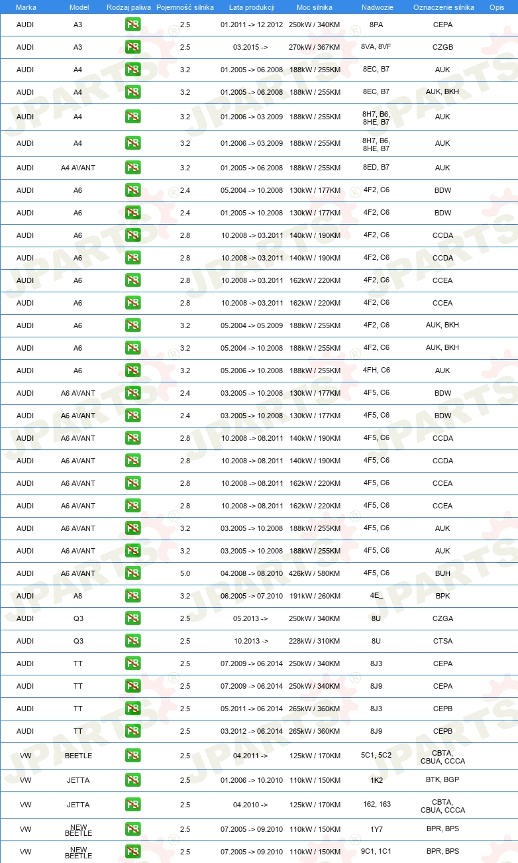Select the engine code BPK
The height and width of the screenshot is (863, 518).
pyautogui.click(x=443, y=596)
